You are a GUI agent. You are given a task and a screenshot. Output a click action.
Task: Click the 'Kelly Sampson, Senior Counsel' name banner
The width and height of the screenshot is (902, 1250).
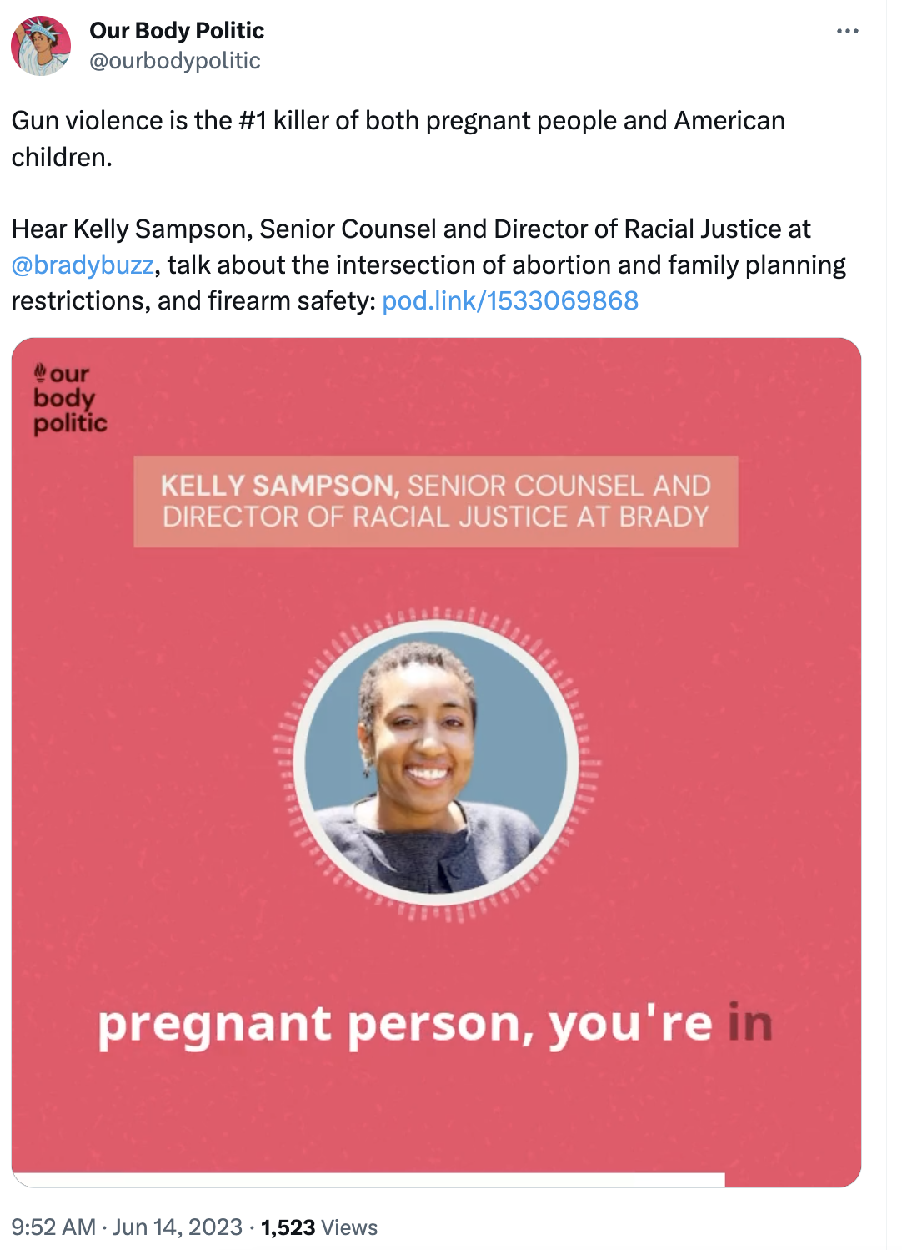point(436,502)
